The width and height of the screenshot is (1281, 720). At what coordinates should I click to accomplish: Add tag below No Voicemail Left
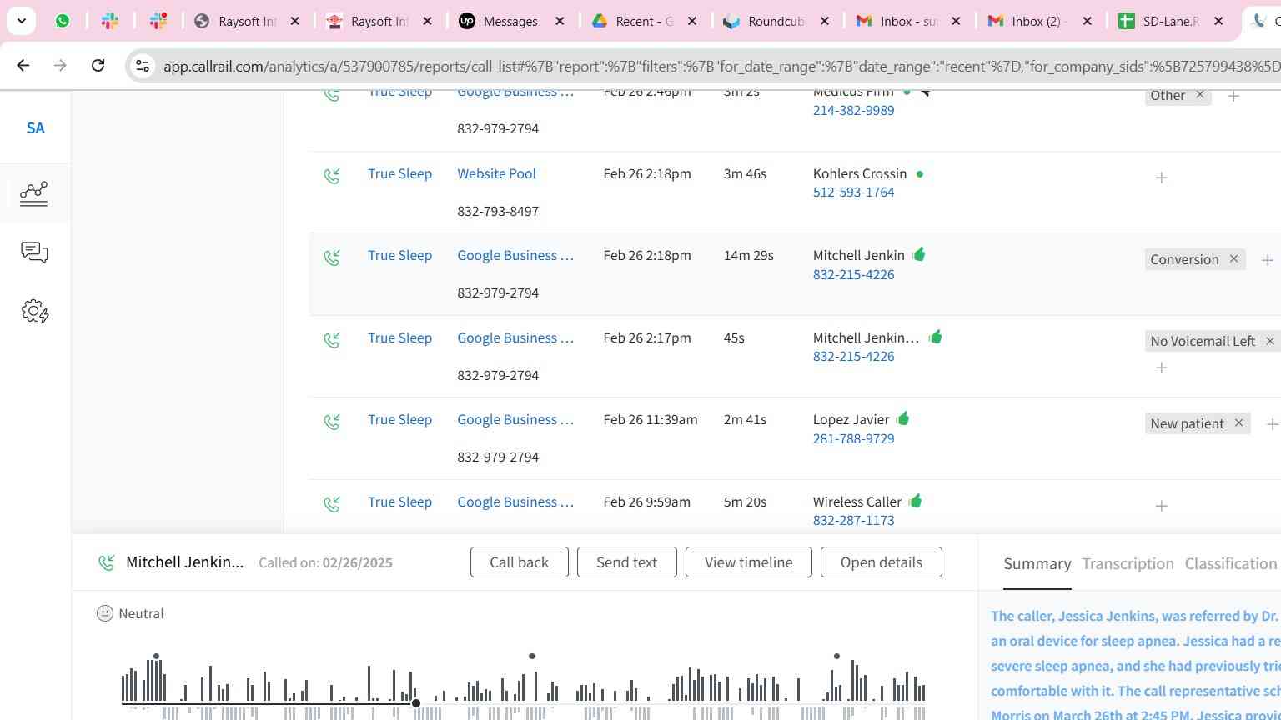point(1161,367)
